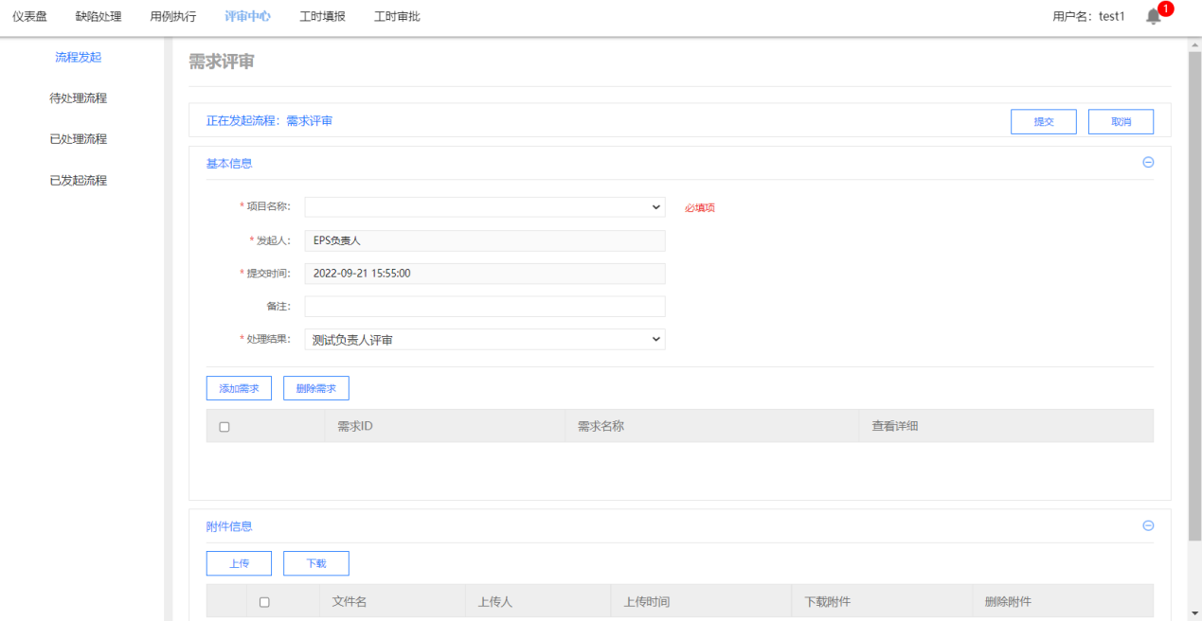The height and width of the screenshot is (621, 1202).
Task: Collapse the 基本信息 section
Action: (x=1148, y=163)
